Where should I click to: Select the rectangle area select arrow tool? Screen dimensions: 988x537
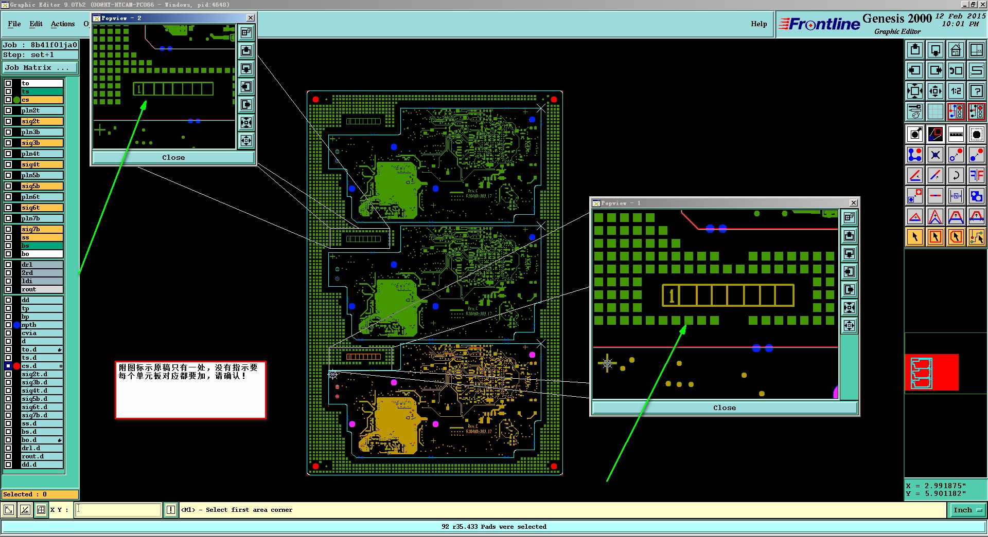936,237
